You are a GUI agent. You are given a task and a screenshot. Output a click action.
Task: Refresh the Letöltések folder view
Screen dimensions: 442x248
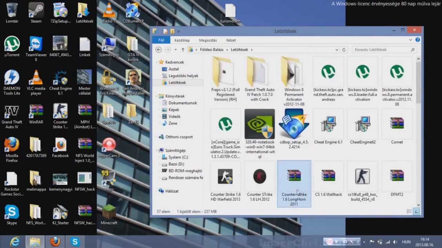click(x=344, y=50)
